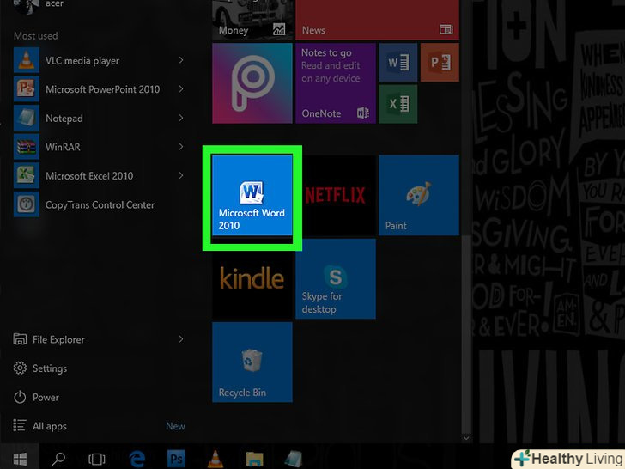Open CopyTrans Control Center
Viewport: 625px width, 469px height.
[100, 204]
